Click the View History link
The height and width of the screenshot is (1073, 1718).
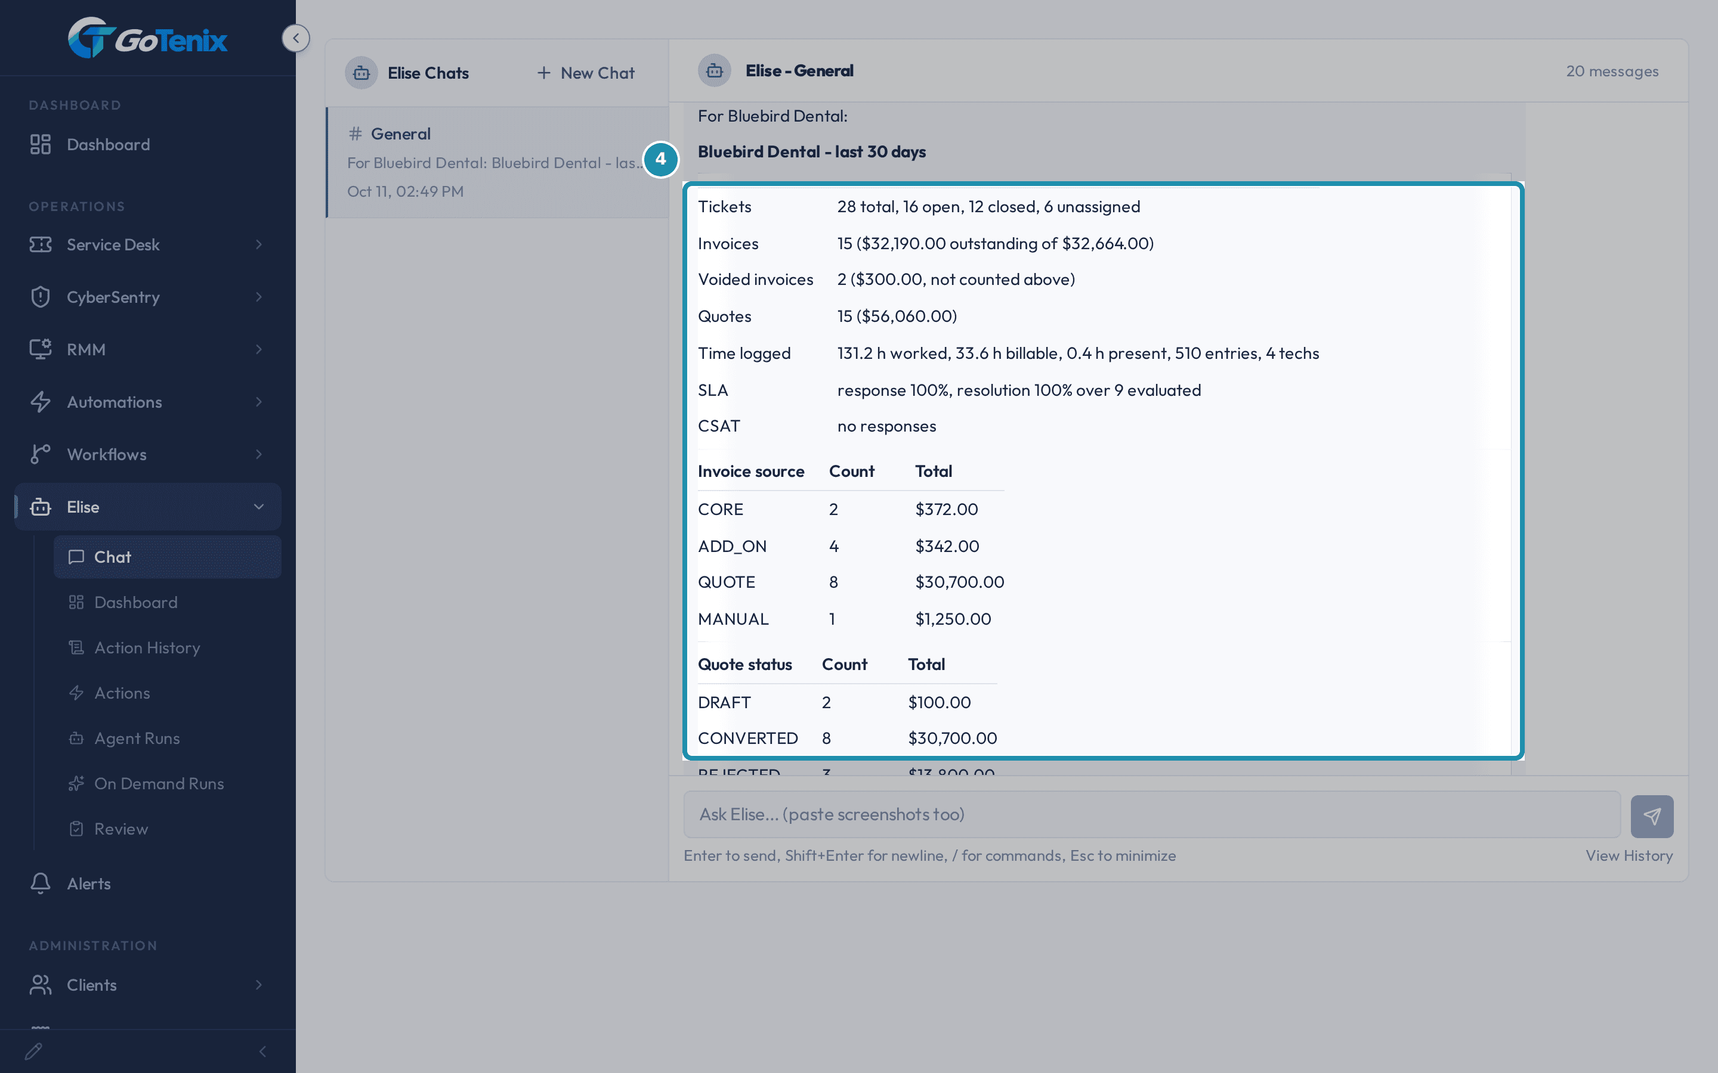[x=1629, y=856]
